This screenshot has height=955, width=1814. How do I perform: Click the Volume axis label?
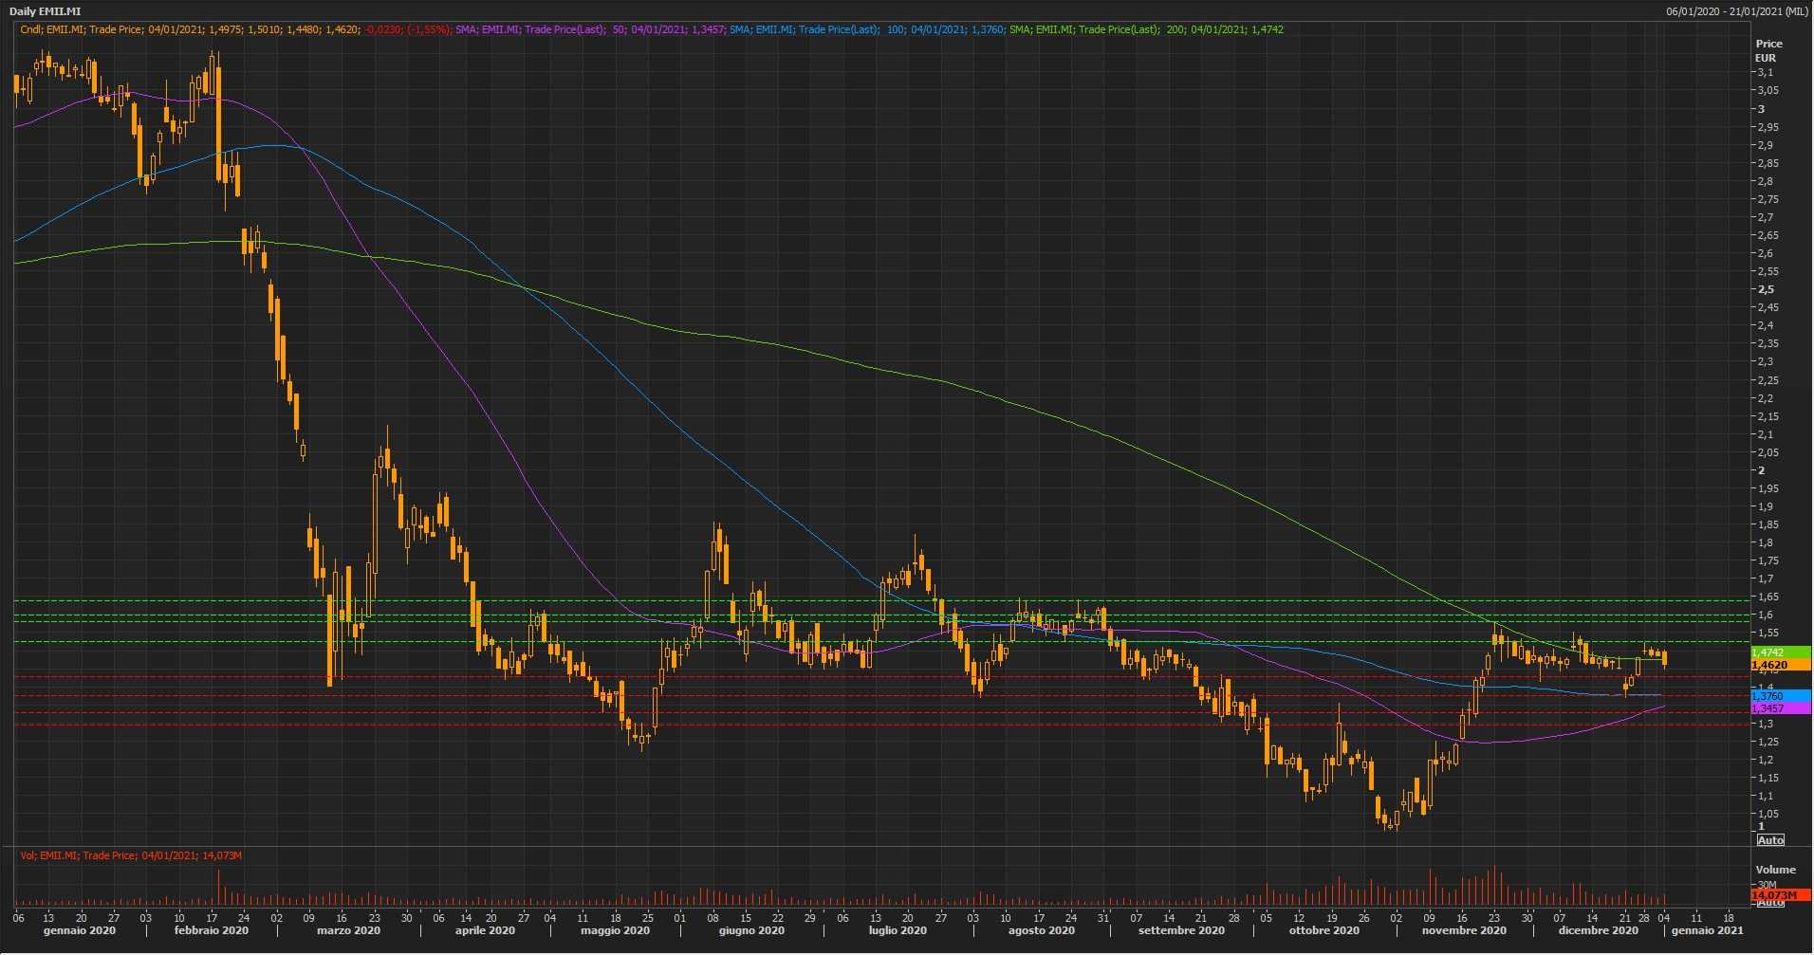pos(1774,870)
